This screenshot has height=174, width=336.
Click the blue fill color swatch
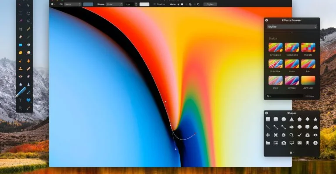click(88, 4)
